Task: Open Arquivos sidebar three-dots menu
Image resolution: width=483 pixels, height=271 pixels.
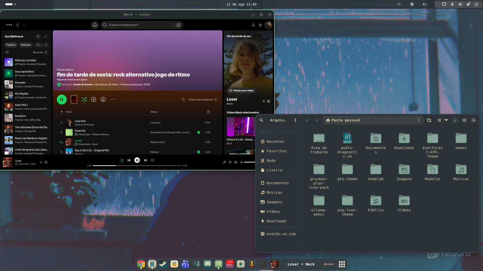Action: click(295, 120)
